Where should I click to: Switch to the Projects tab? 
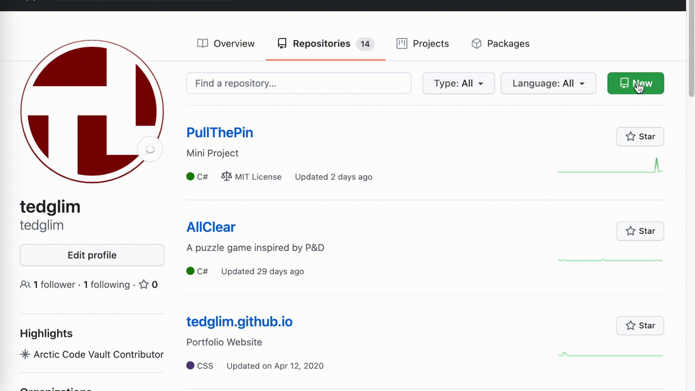422,43
